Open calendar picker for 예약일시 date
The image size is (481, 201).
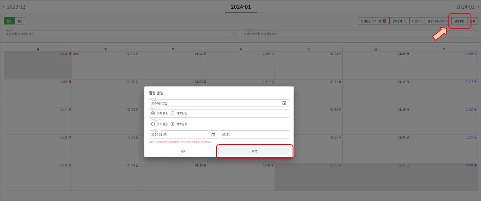pos(213,135)
